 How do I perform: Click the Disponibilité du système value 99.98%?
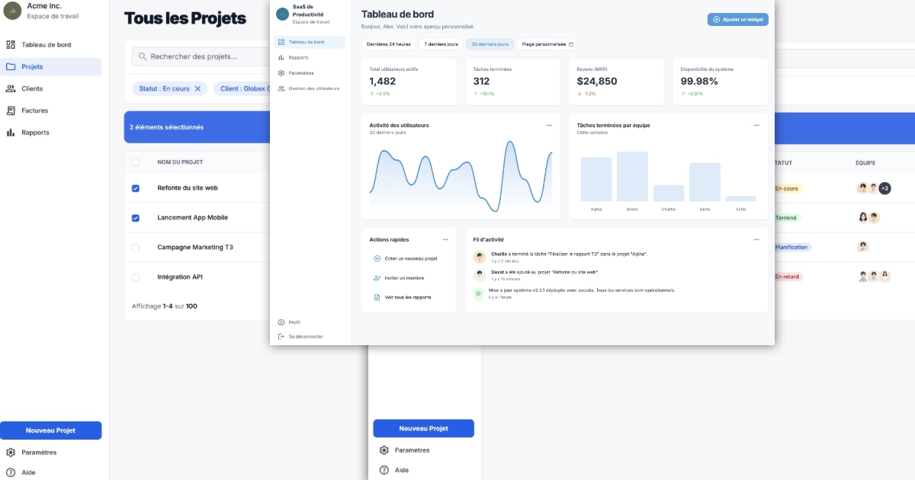click(699, 81)
